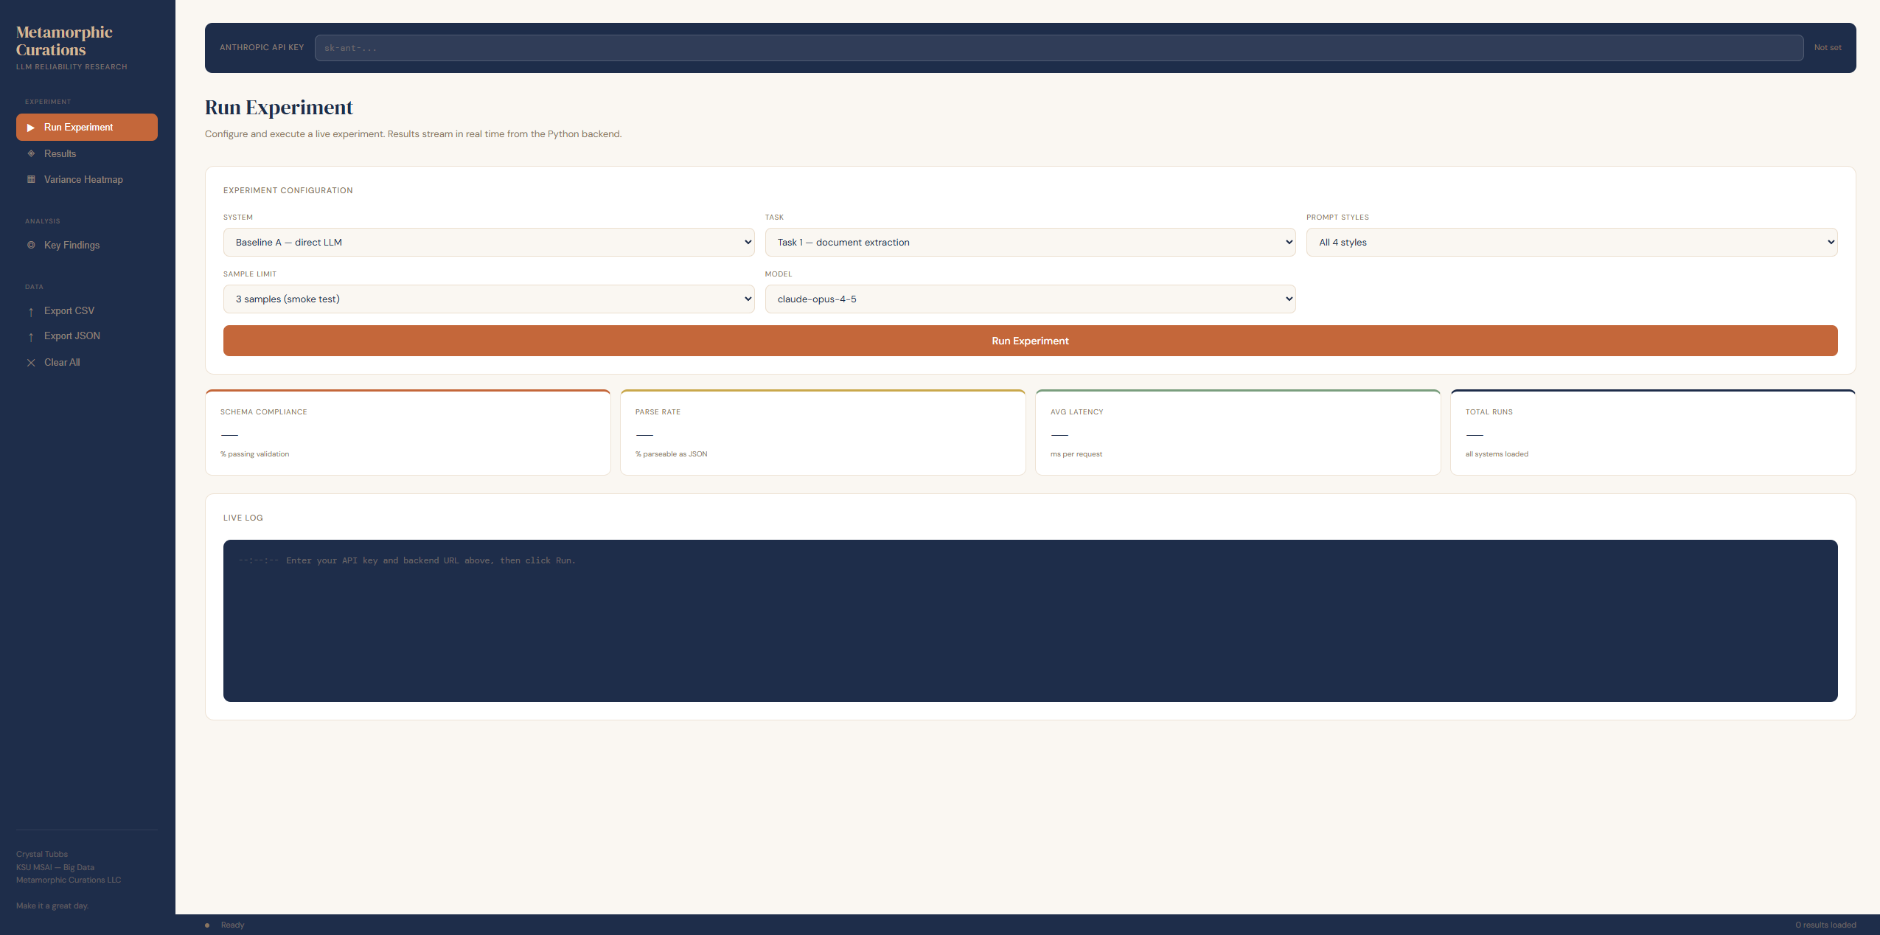
Task: Click the 'EXPERIMENT CONFIGURATION' heading
Action: [288, 190]
